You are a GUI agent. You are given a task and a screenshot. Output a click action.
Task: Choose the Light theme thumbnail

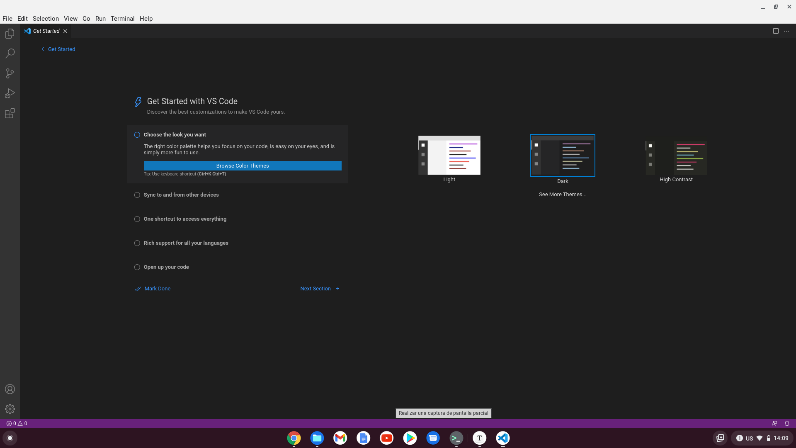click(x=449, y=155)
